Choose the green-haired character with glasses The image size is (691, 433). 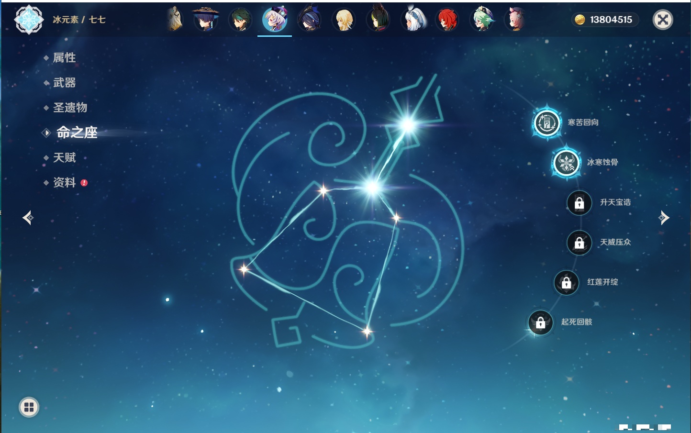tap(481, 20)
